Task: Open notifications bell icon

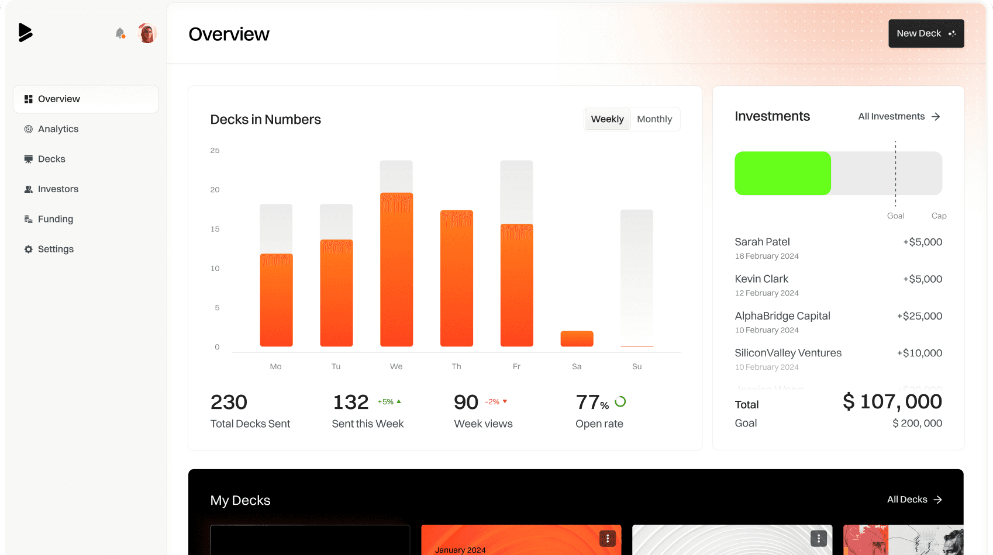Action: [120, 33]
